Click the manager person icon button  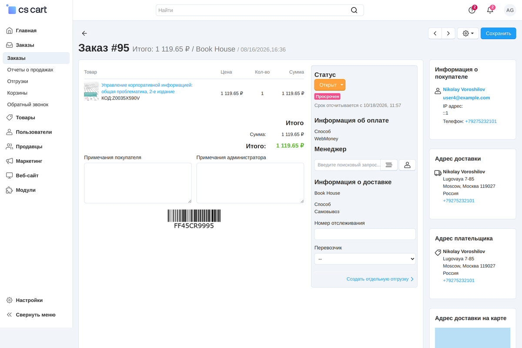coord(407,165)
